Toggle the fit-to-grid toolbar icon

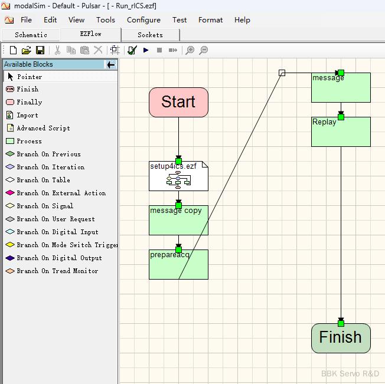coord(115,50)
